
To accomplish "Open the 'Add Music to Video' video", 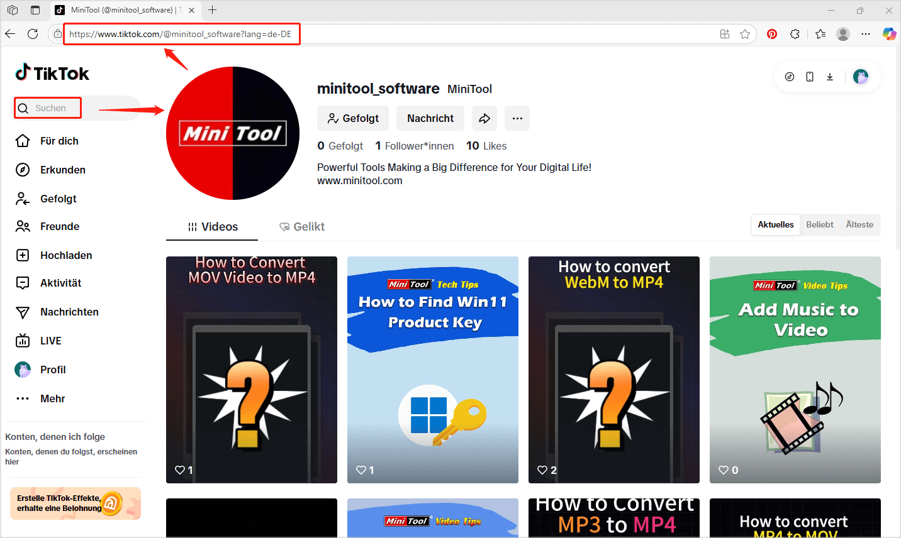I will [x=795, y=370].
